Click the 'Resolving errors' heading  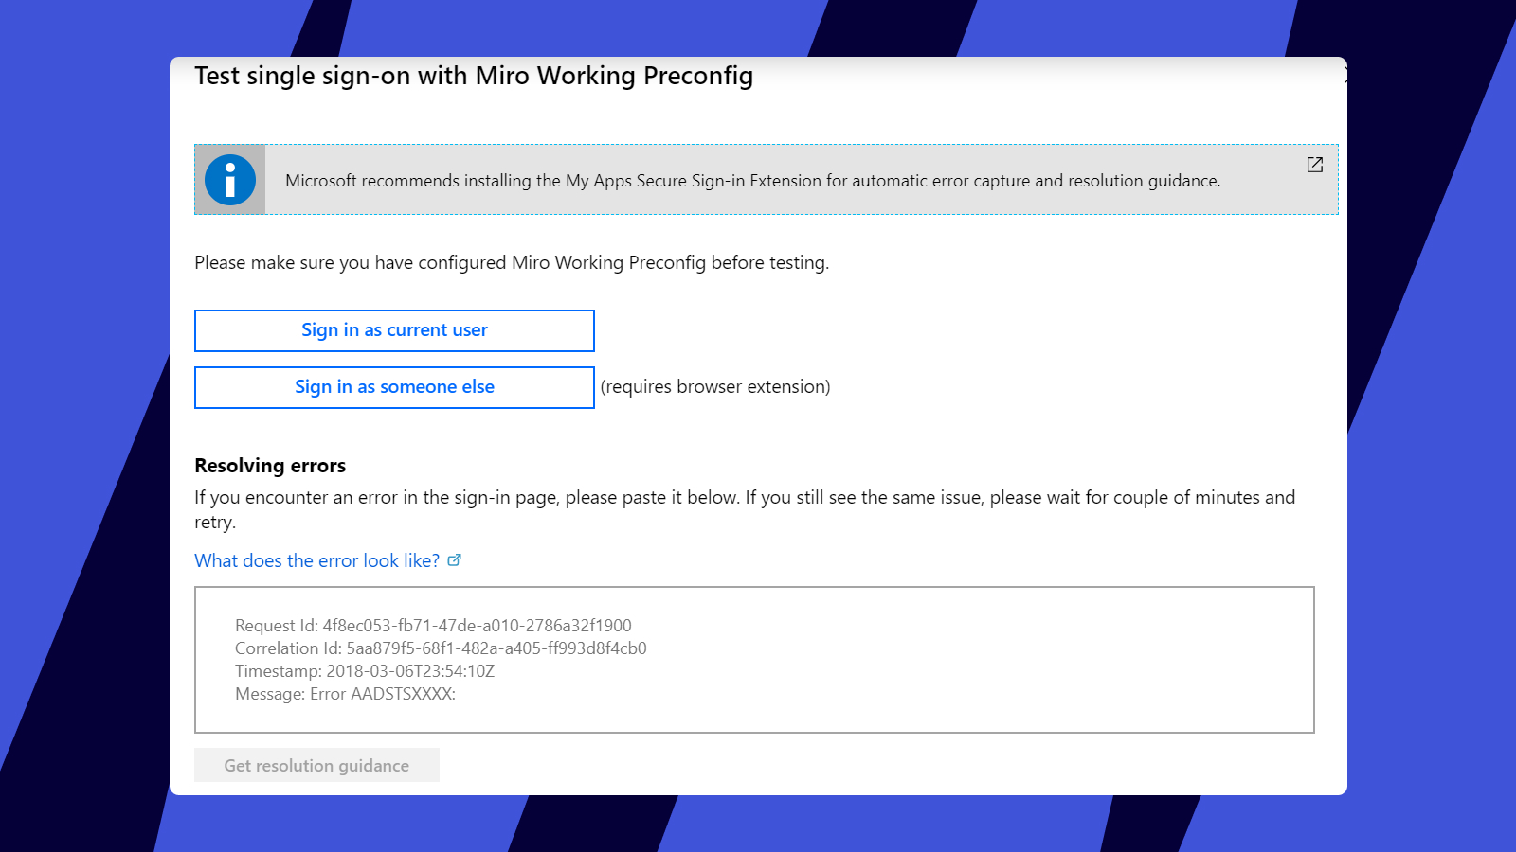(270, 466)
